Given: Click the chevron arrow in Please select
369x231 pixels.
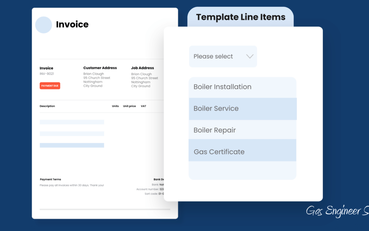Looking at the screenshot, I should [250, 56].
